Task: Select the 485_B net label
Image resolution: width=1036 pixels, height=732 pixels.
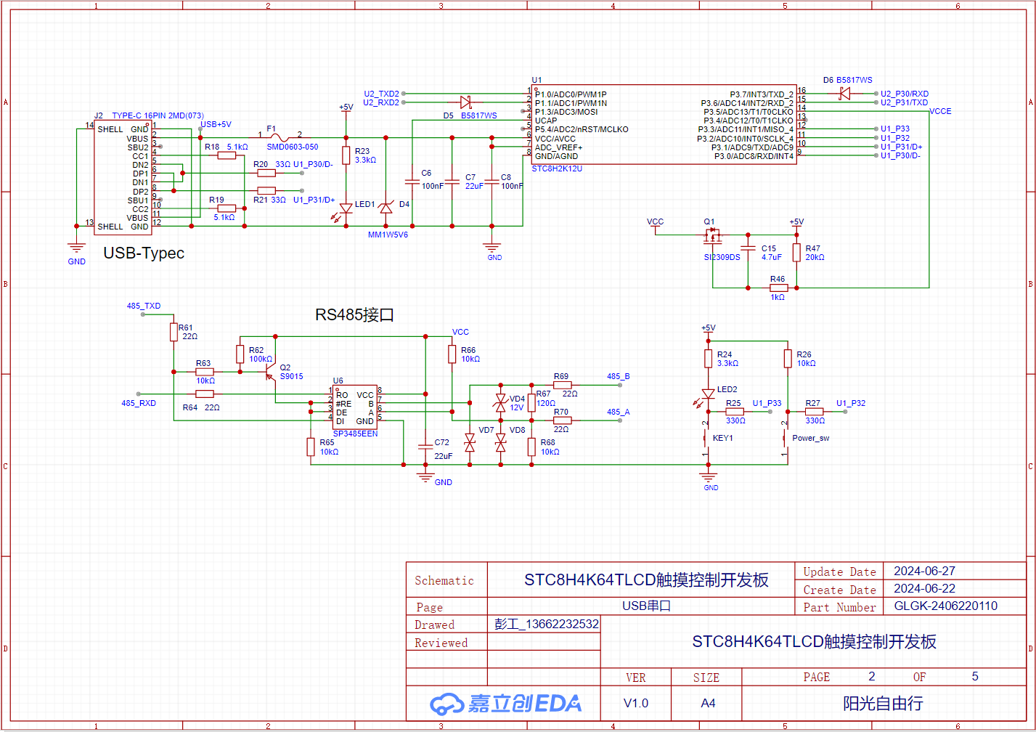Action: tap(619, 376)
